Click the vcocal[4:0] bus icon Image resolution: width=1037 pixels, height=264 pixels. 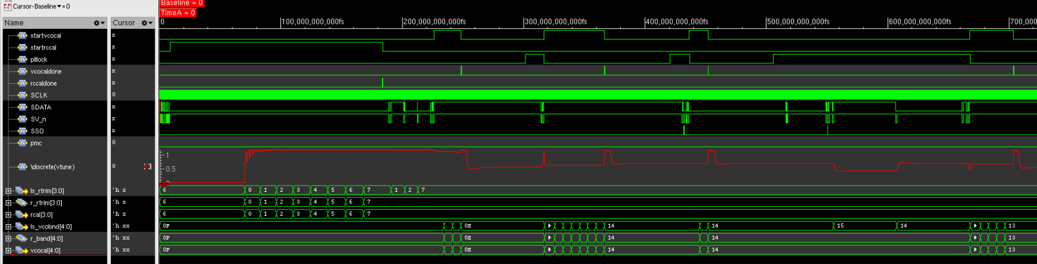point(21,250)
